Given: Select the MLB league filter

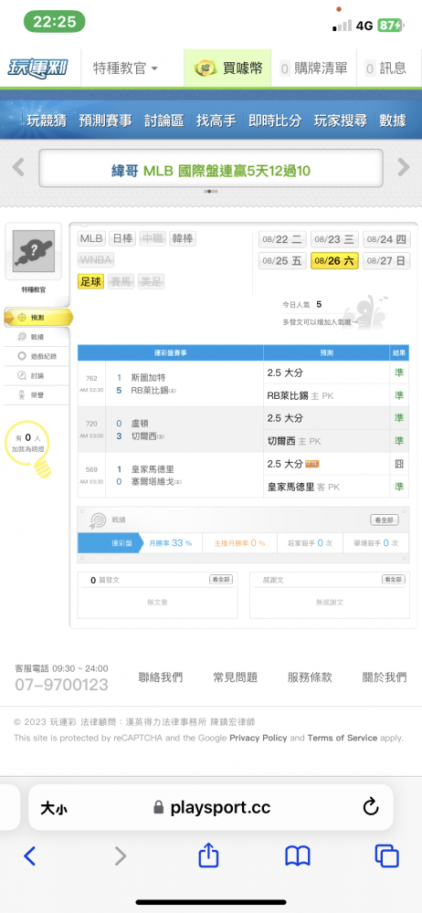Looking at the screenshot, I should click(91, 238).
